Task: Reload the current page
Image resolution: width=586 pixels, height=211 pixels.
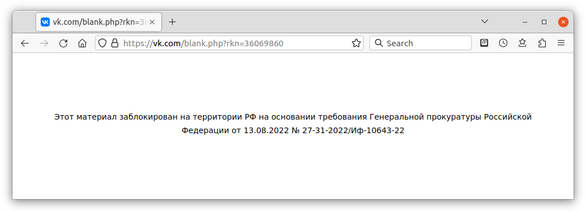Action: tap(63, 43)
